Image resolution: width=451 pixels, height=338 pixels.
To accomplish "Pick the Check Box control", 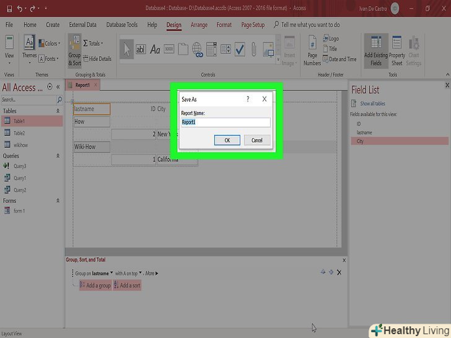I will (x=240, y=50).
